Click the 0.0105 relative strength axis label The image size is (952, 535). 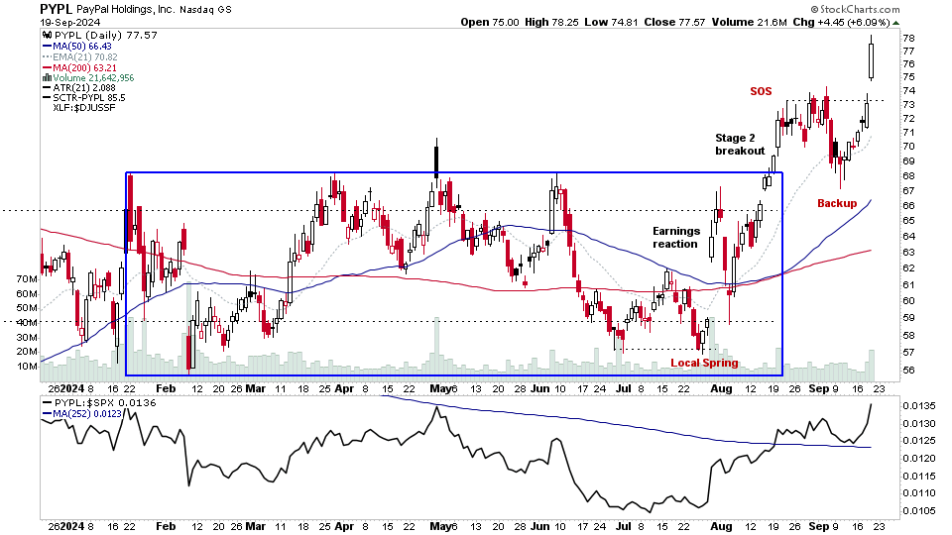pyautogui.click(x=918, y=511)
